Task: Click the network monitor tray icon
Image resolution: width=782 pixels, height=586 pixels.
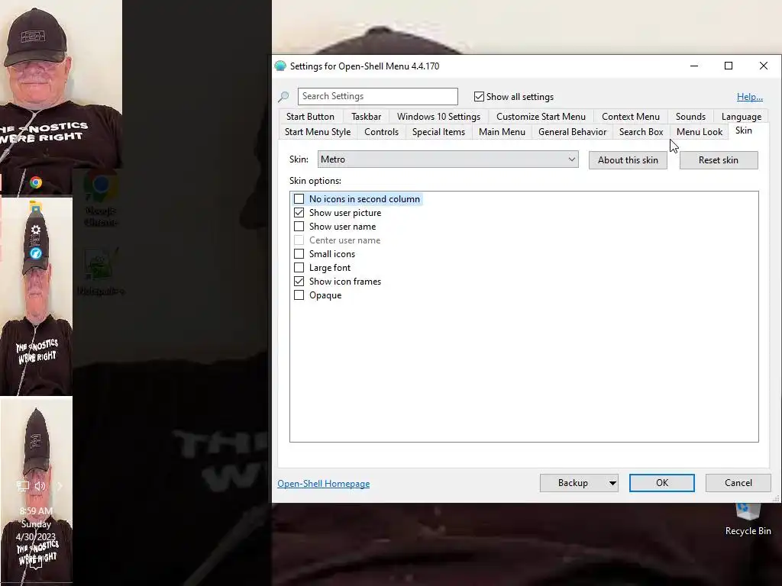Action: click(23, 486)
